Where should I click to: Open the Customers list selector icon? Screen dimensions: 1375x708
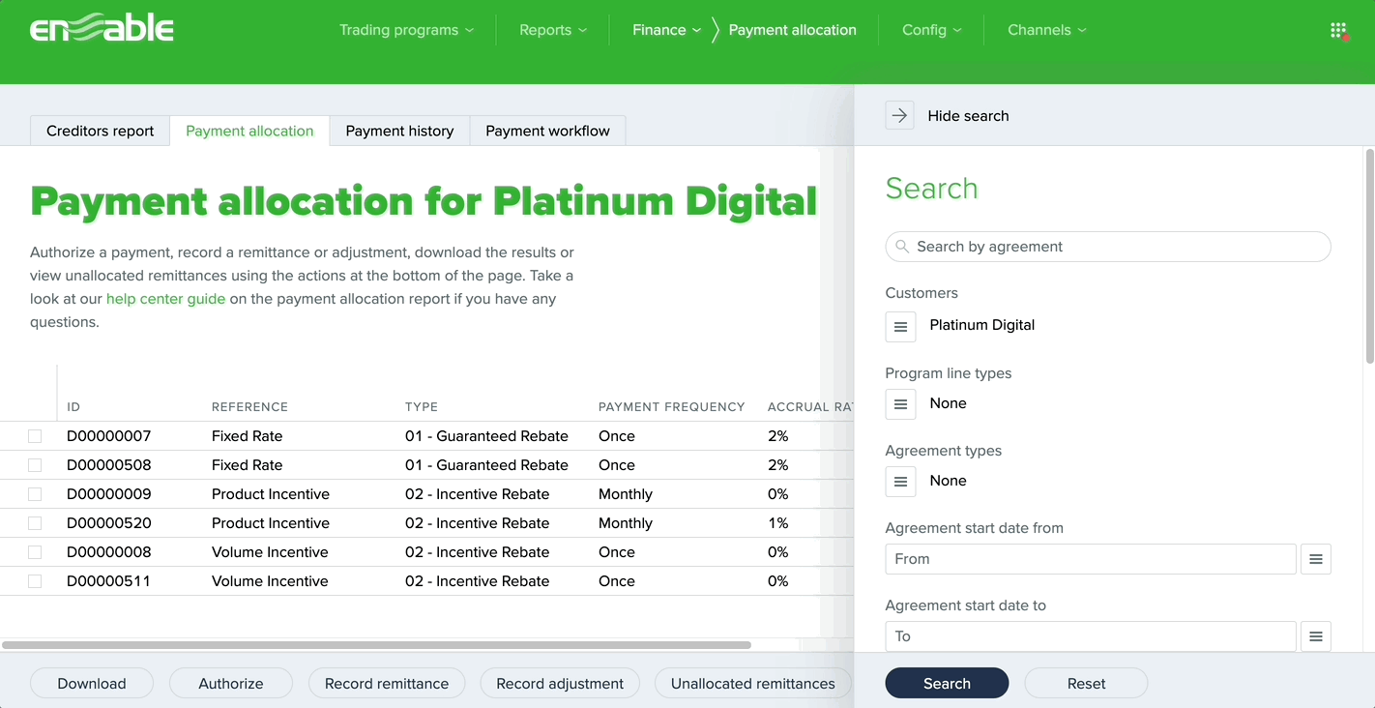[x=900, y=326]
